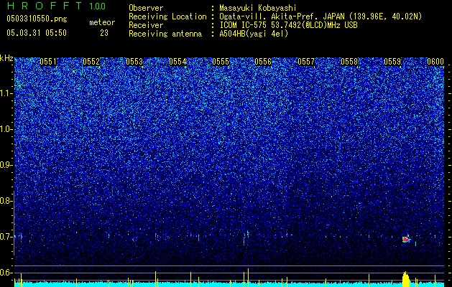Click the 1.1 kHz axis label

pyautogui.click(x=6, y=93)
